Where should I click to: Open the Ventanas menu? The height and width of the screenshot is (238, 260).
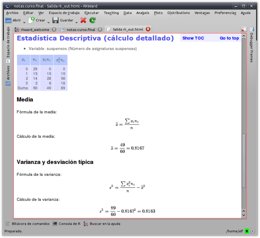[202, 13]
